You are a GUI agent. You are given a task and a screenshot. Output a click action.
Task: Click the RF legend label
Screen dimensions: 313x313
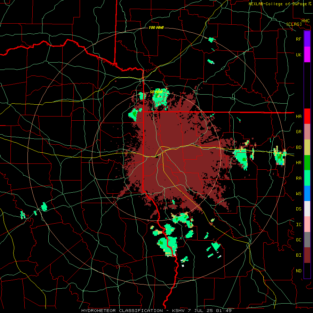(x=298, y=39)
